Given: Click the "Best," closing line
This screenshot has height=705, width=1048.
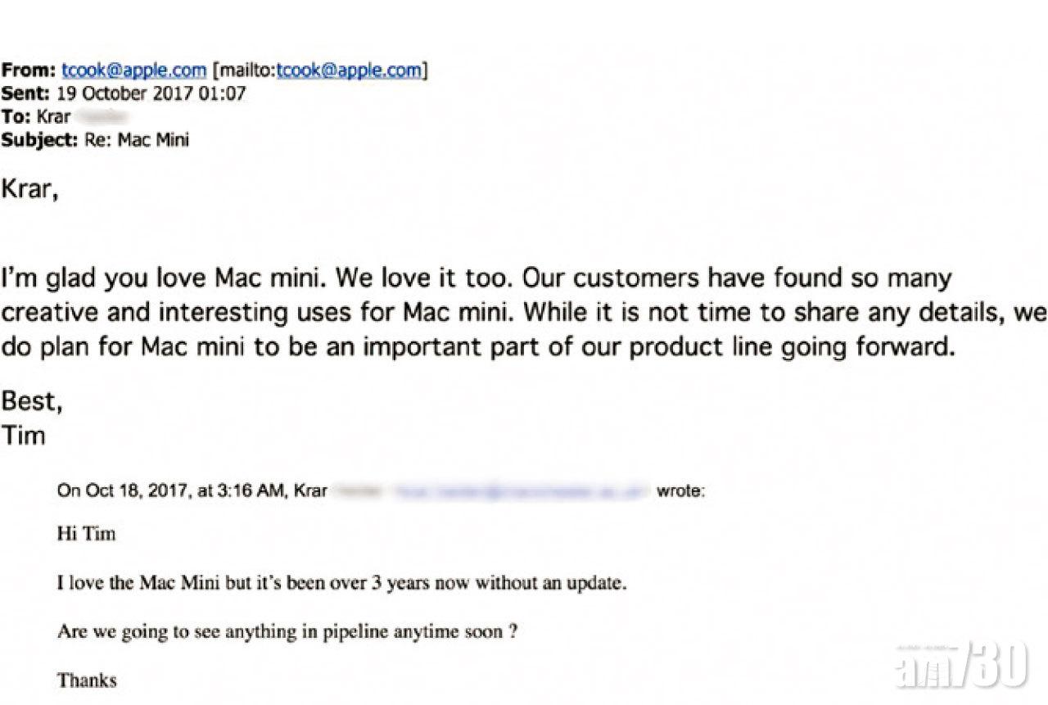Looking at the screenshot, I should [32, 402].
